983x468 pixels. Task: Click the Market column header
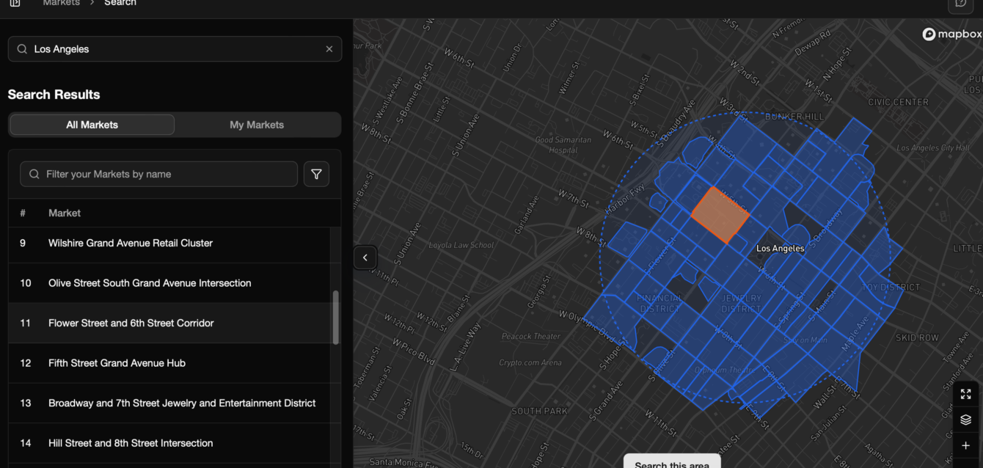pos(65,213)
